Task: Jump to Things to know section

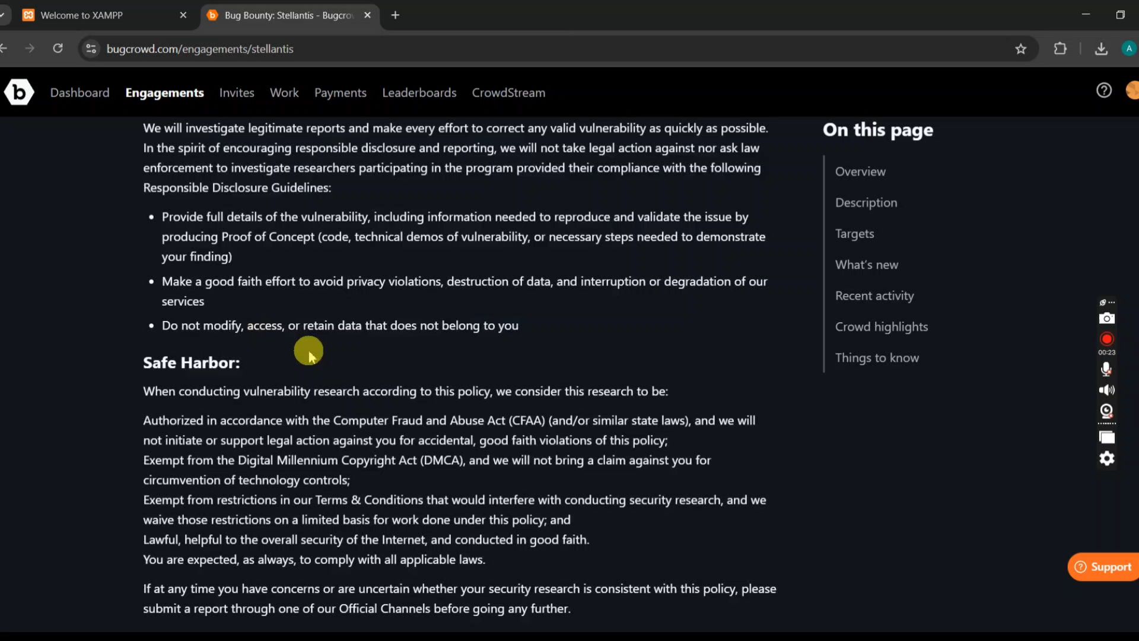Action: pos(877,358)
